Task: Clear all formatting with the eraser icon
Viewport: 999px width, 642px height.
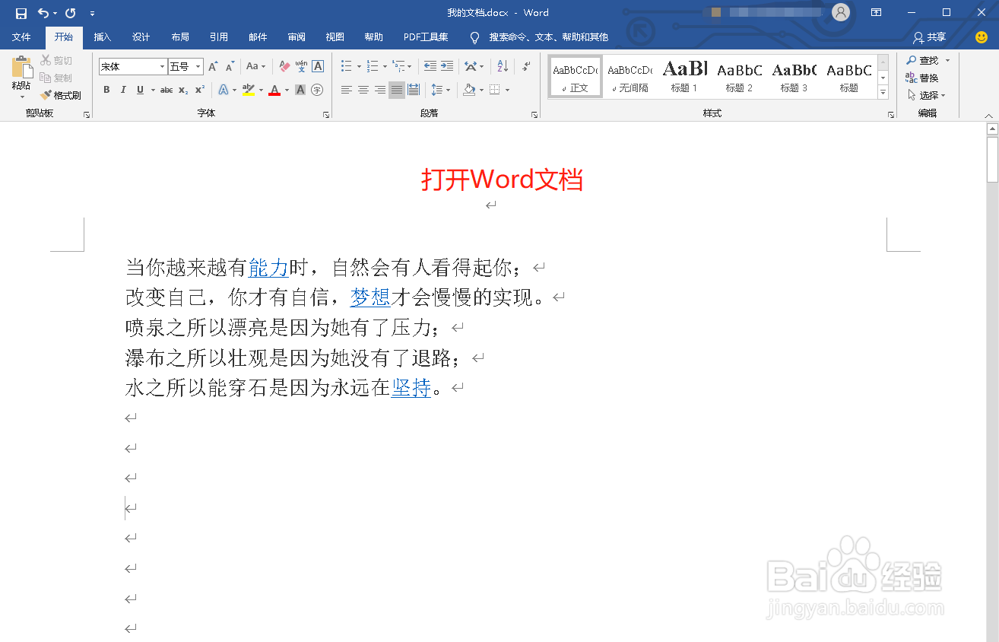Action: [x=283, y=66]
